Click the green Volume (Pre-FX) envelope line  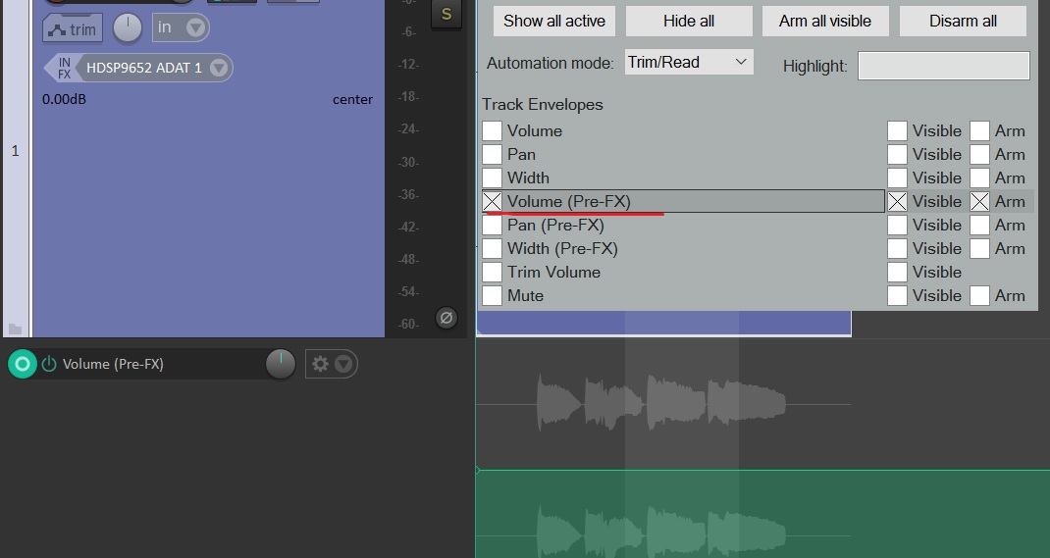762,470
